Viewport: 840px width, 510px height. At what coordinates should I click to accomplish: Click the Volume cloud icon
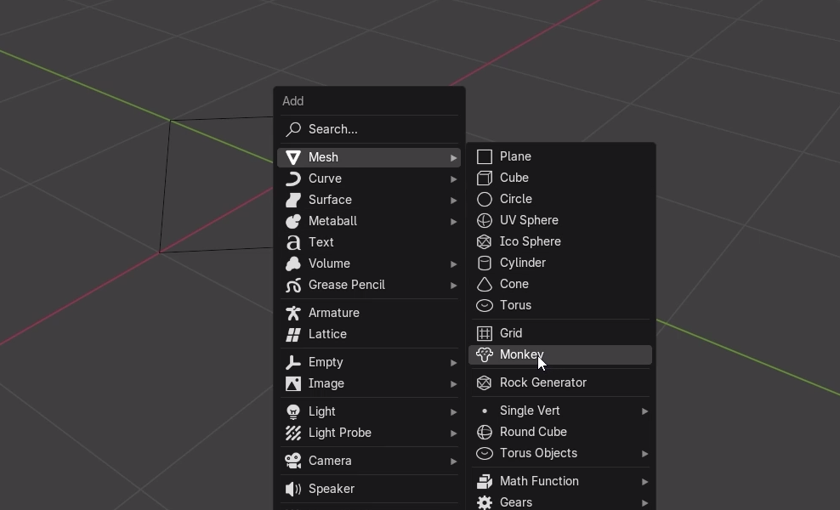coord(293,263)
